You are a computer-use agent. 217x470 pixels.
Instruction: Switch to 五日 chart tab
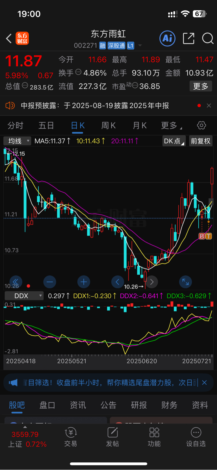tap(46, 125)
